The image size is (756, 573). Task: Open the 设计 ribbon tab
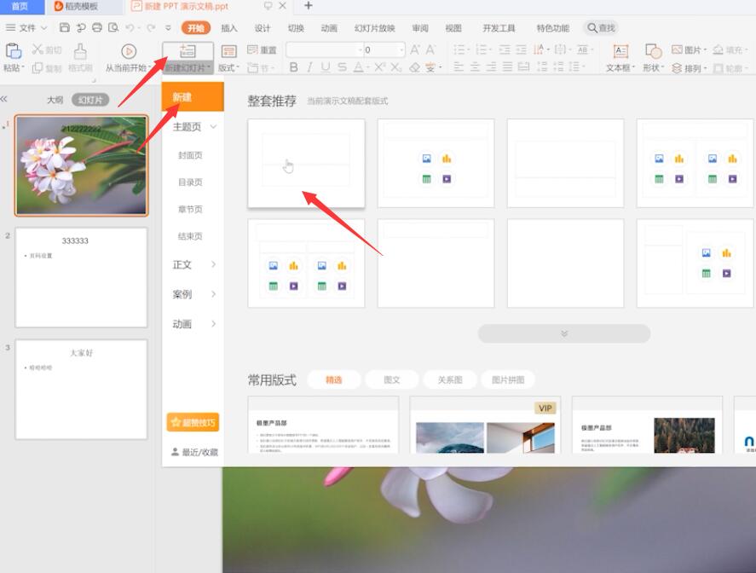pos(263,28)
